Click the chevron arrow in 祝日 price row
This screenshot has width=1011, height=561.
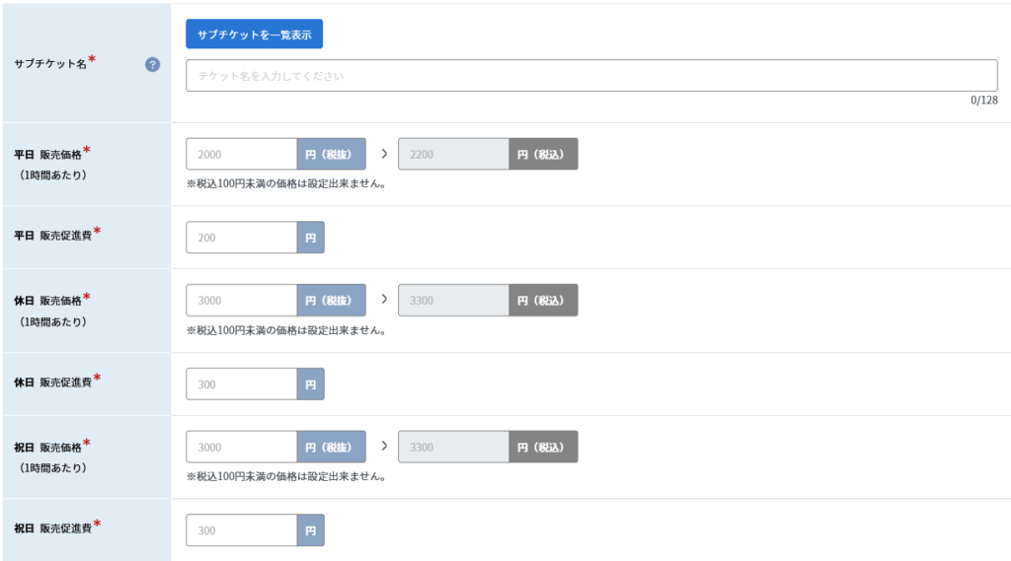pos(384,446)
